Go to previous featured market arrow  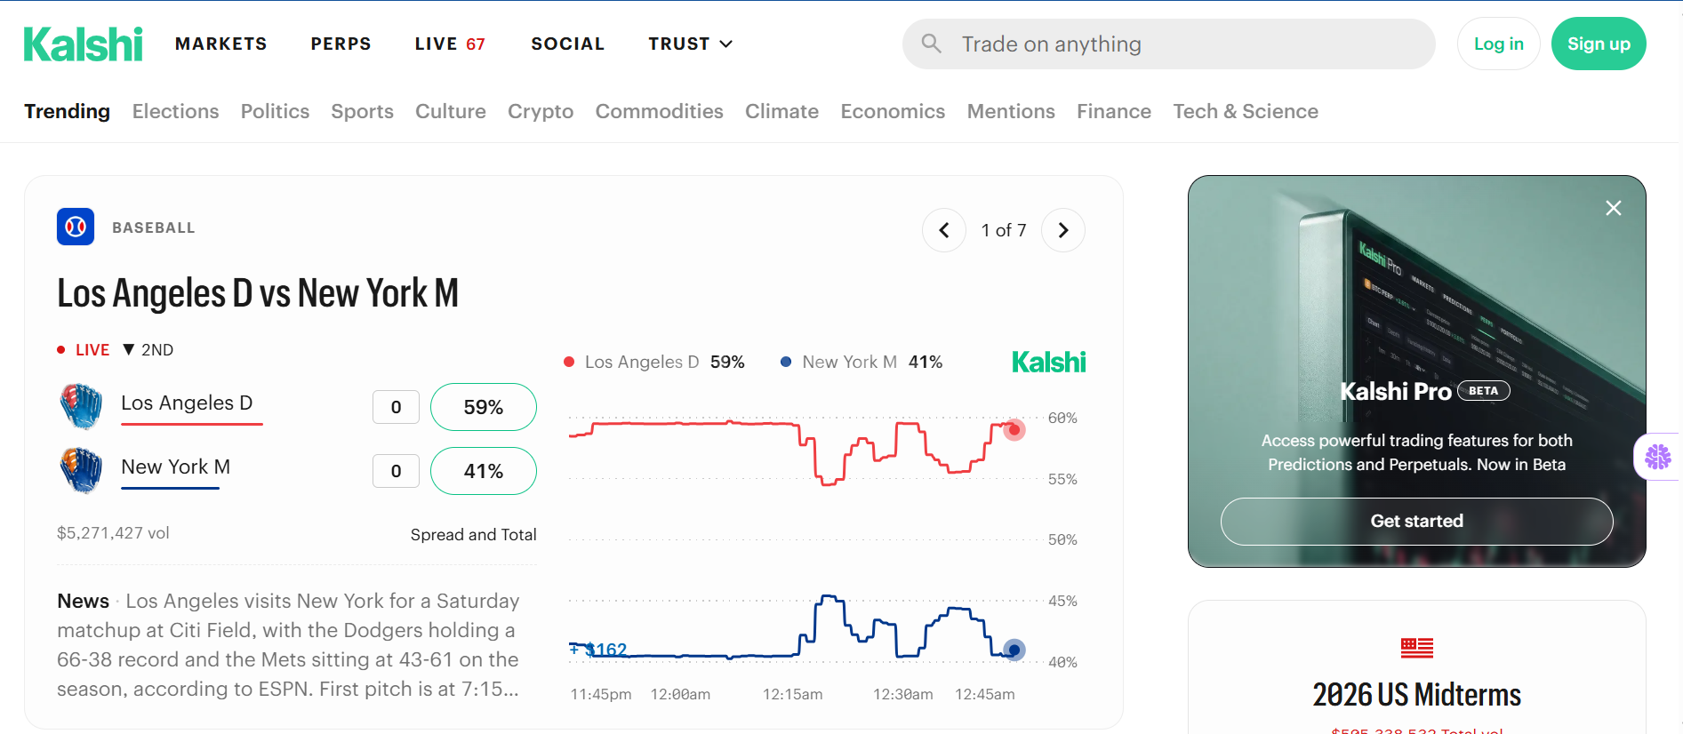pyautogui.click(x=944, y=230)
